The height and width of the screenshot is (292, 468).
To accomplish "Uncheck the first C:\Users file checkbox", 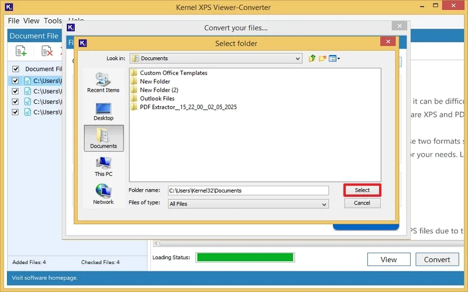I will [x=15, y=81].
